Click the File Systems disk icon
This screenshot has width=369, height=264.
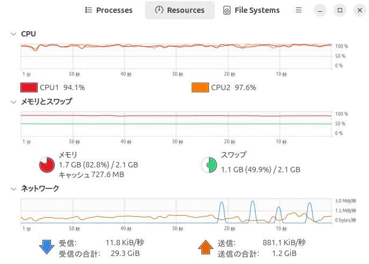tap(227, 10)
